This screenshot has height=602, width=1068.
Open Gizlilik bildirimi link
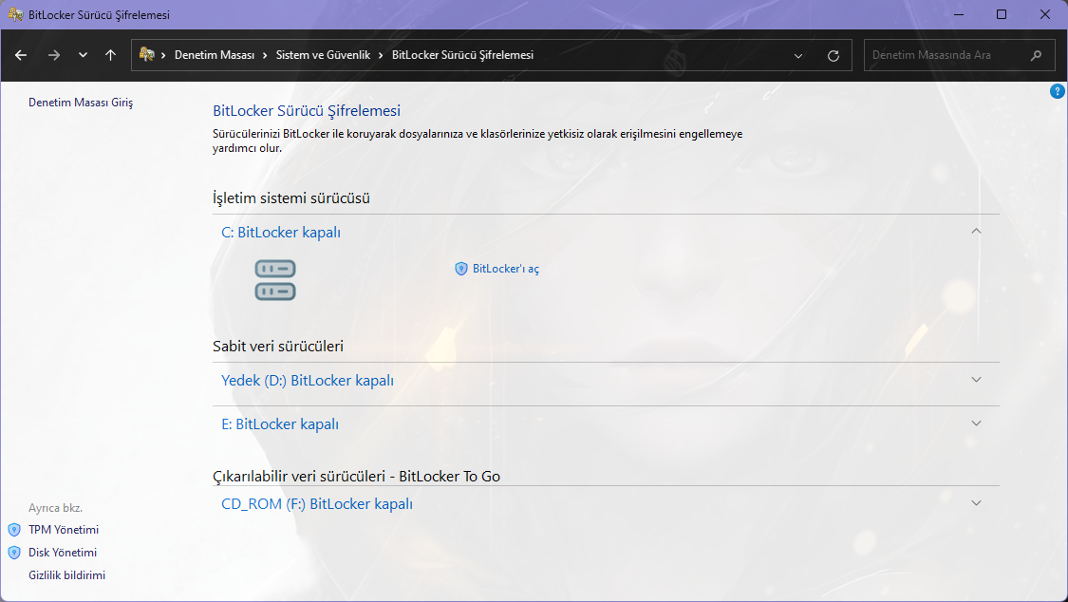[x=66, y=575]
